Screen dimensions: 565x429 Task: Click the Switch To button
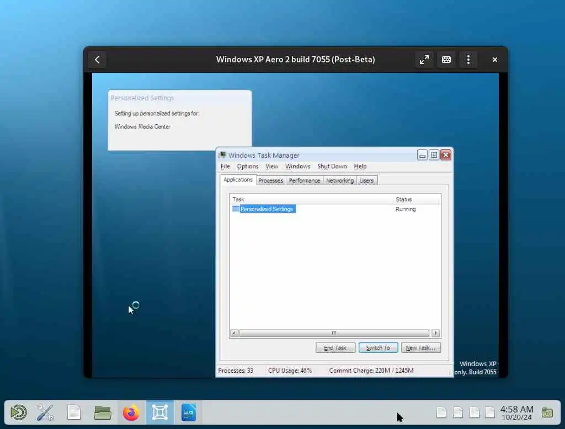tap(378, 347)
